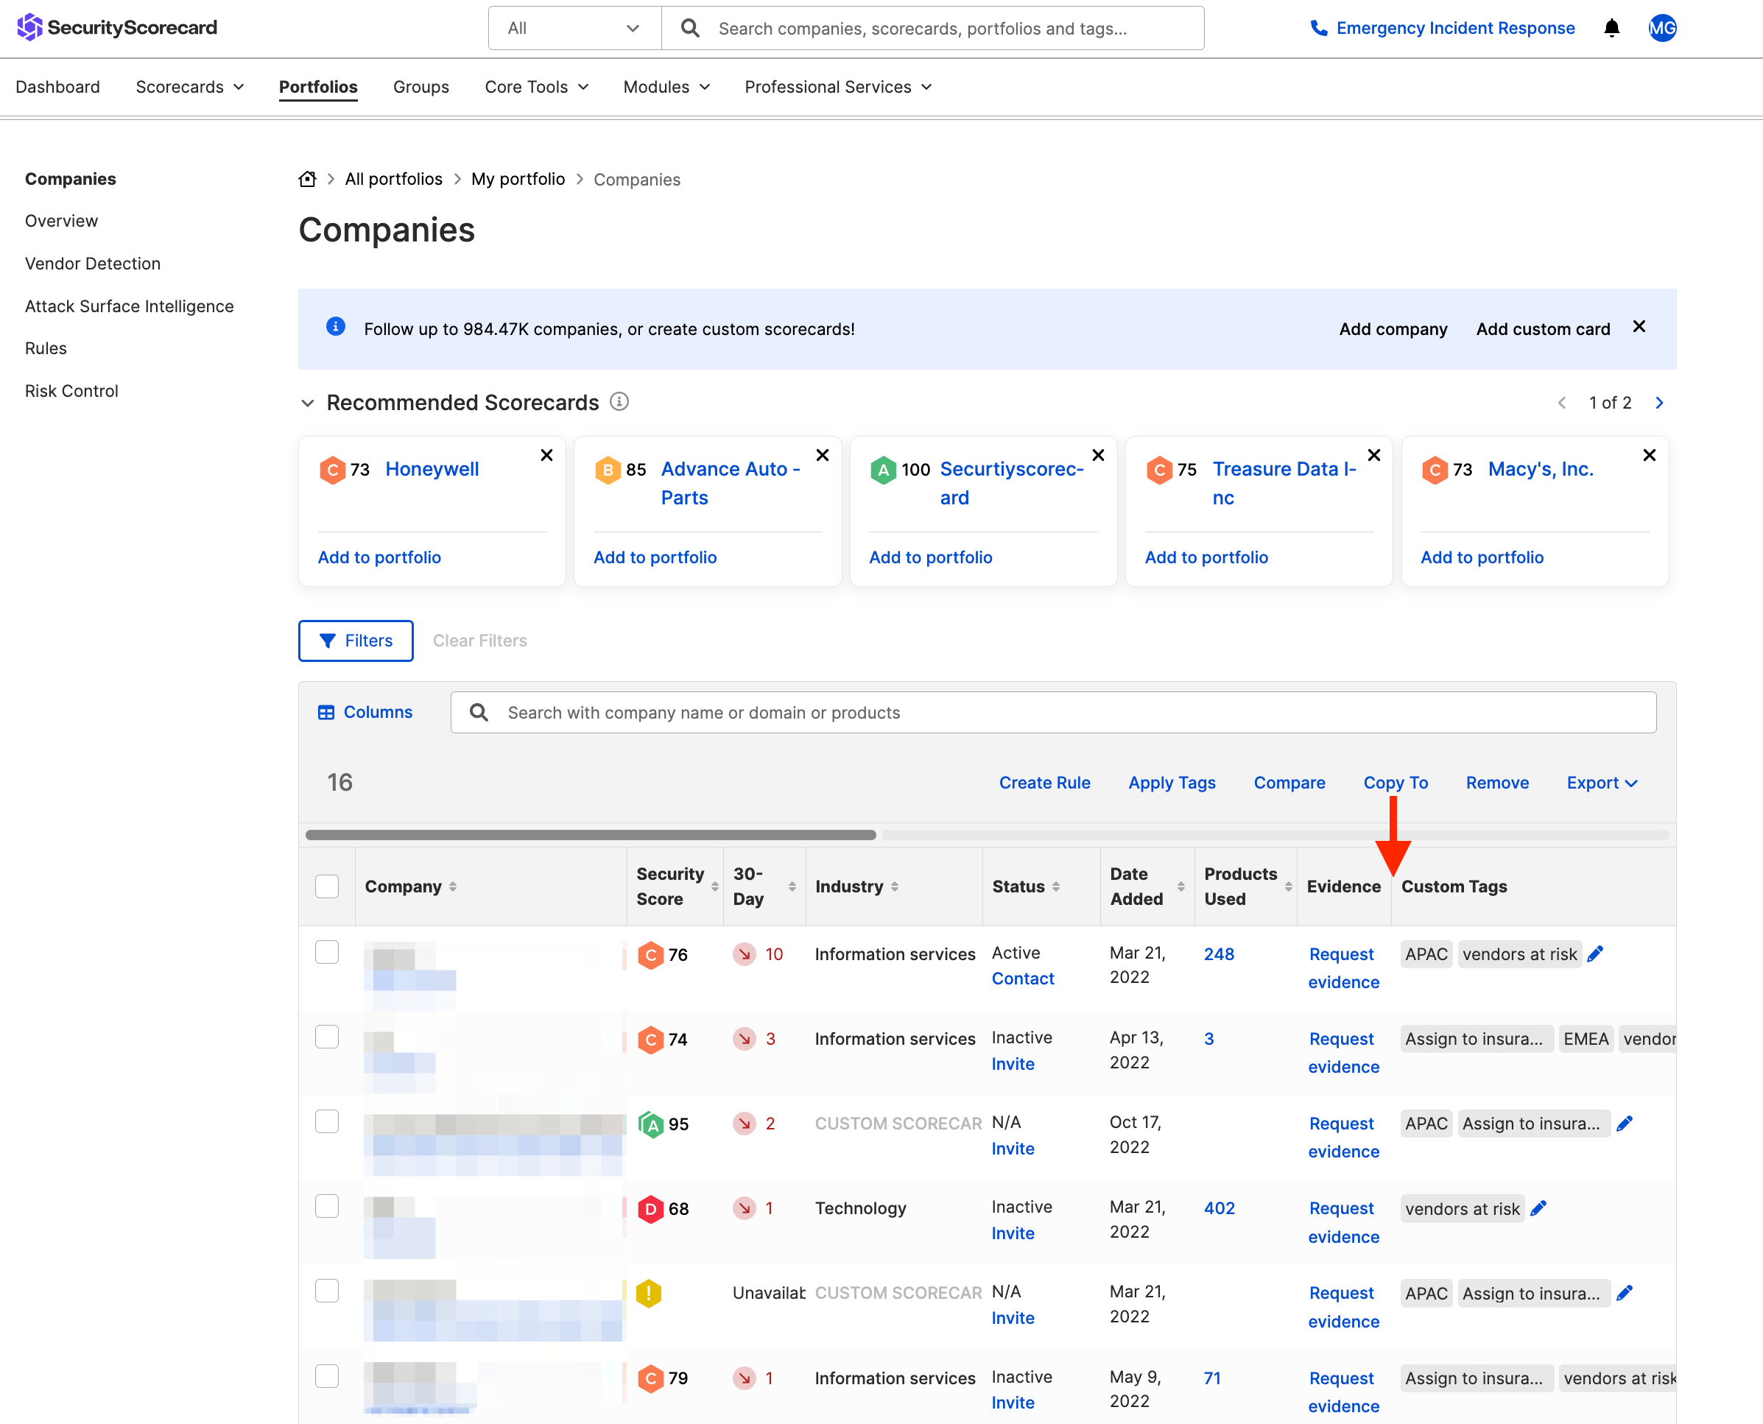Focus the global companies search field
The height and width of the screenshot is (1424, 1763).
pos(933,28)
